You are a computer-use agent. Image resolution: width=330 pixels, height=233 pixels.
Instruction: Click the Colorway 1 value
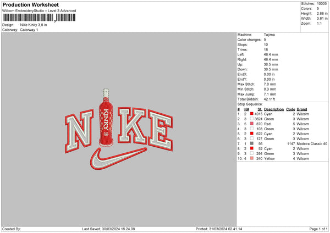29,30
